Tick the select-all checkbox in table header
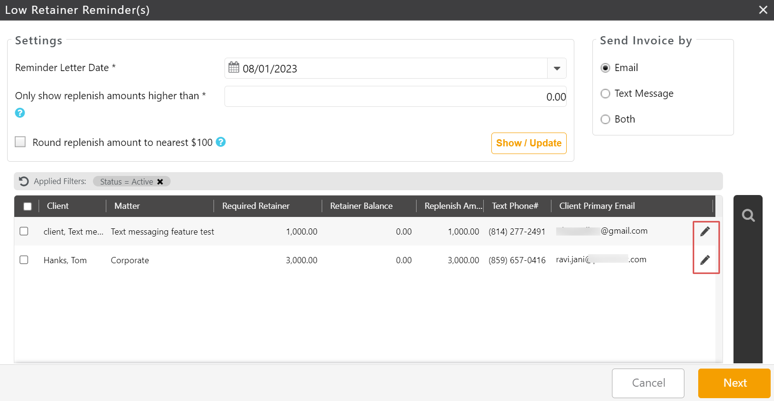 click(28, 206)
